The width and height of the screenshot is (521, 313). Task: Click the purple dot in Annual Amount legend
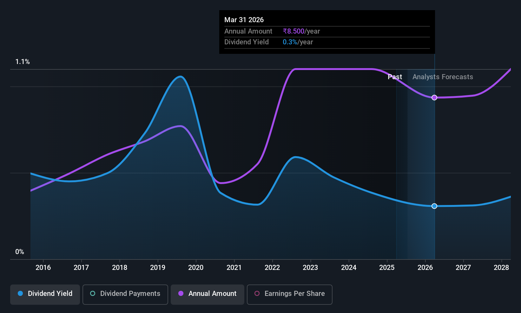181,294
